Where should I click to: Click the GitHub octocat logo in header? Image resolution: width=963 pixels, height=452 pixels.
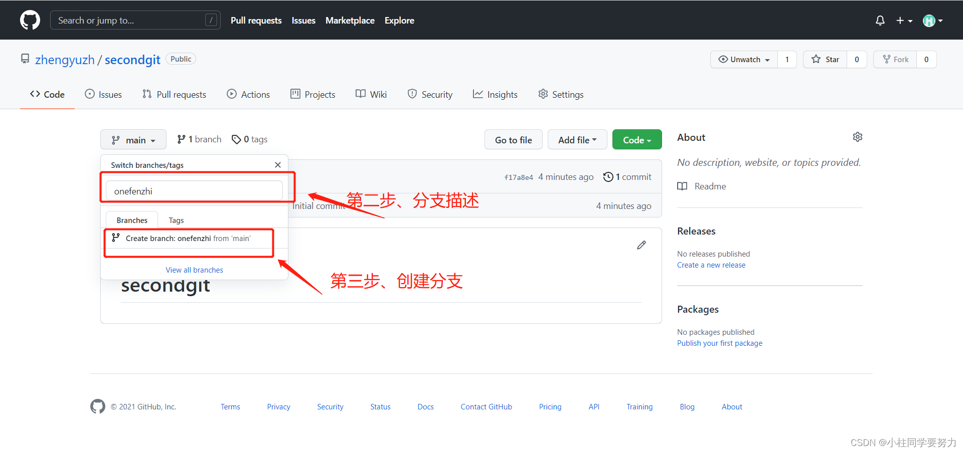30,20
